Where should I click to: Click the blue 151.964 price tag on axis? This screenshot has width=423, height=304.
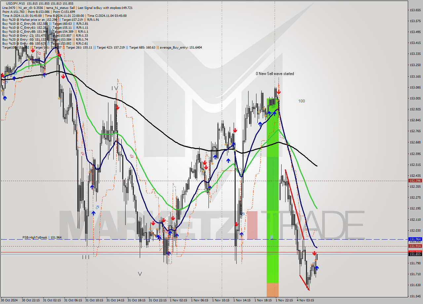point(415,239)
